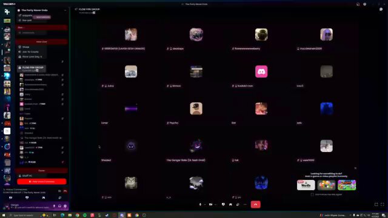Open chat panel icon at top right
This screenshot has width=388, height=218.
tap(381, 10)
